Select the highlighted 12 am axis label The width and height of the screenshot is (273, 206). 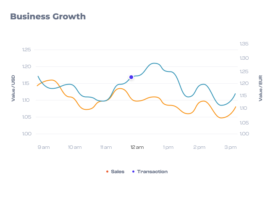137,147
